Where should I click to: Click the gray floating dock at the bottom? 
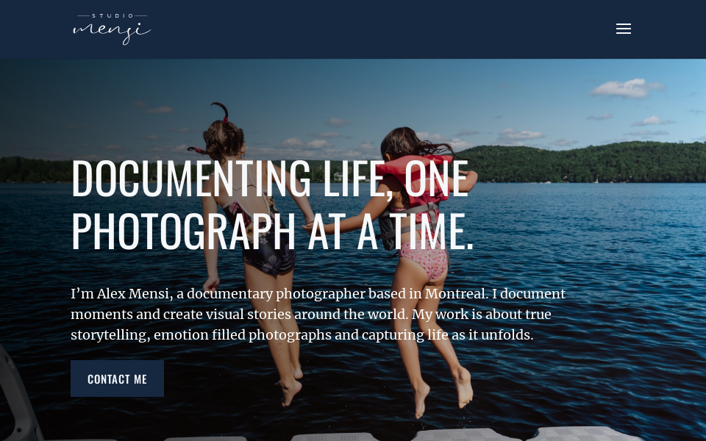click(405, 434)
